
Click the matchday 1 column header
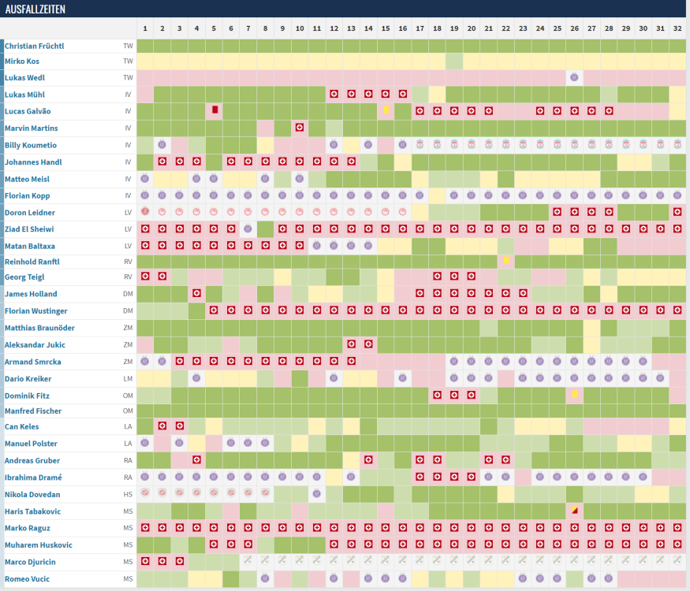[145, 28]
